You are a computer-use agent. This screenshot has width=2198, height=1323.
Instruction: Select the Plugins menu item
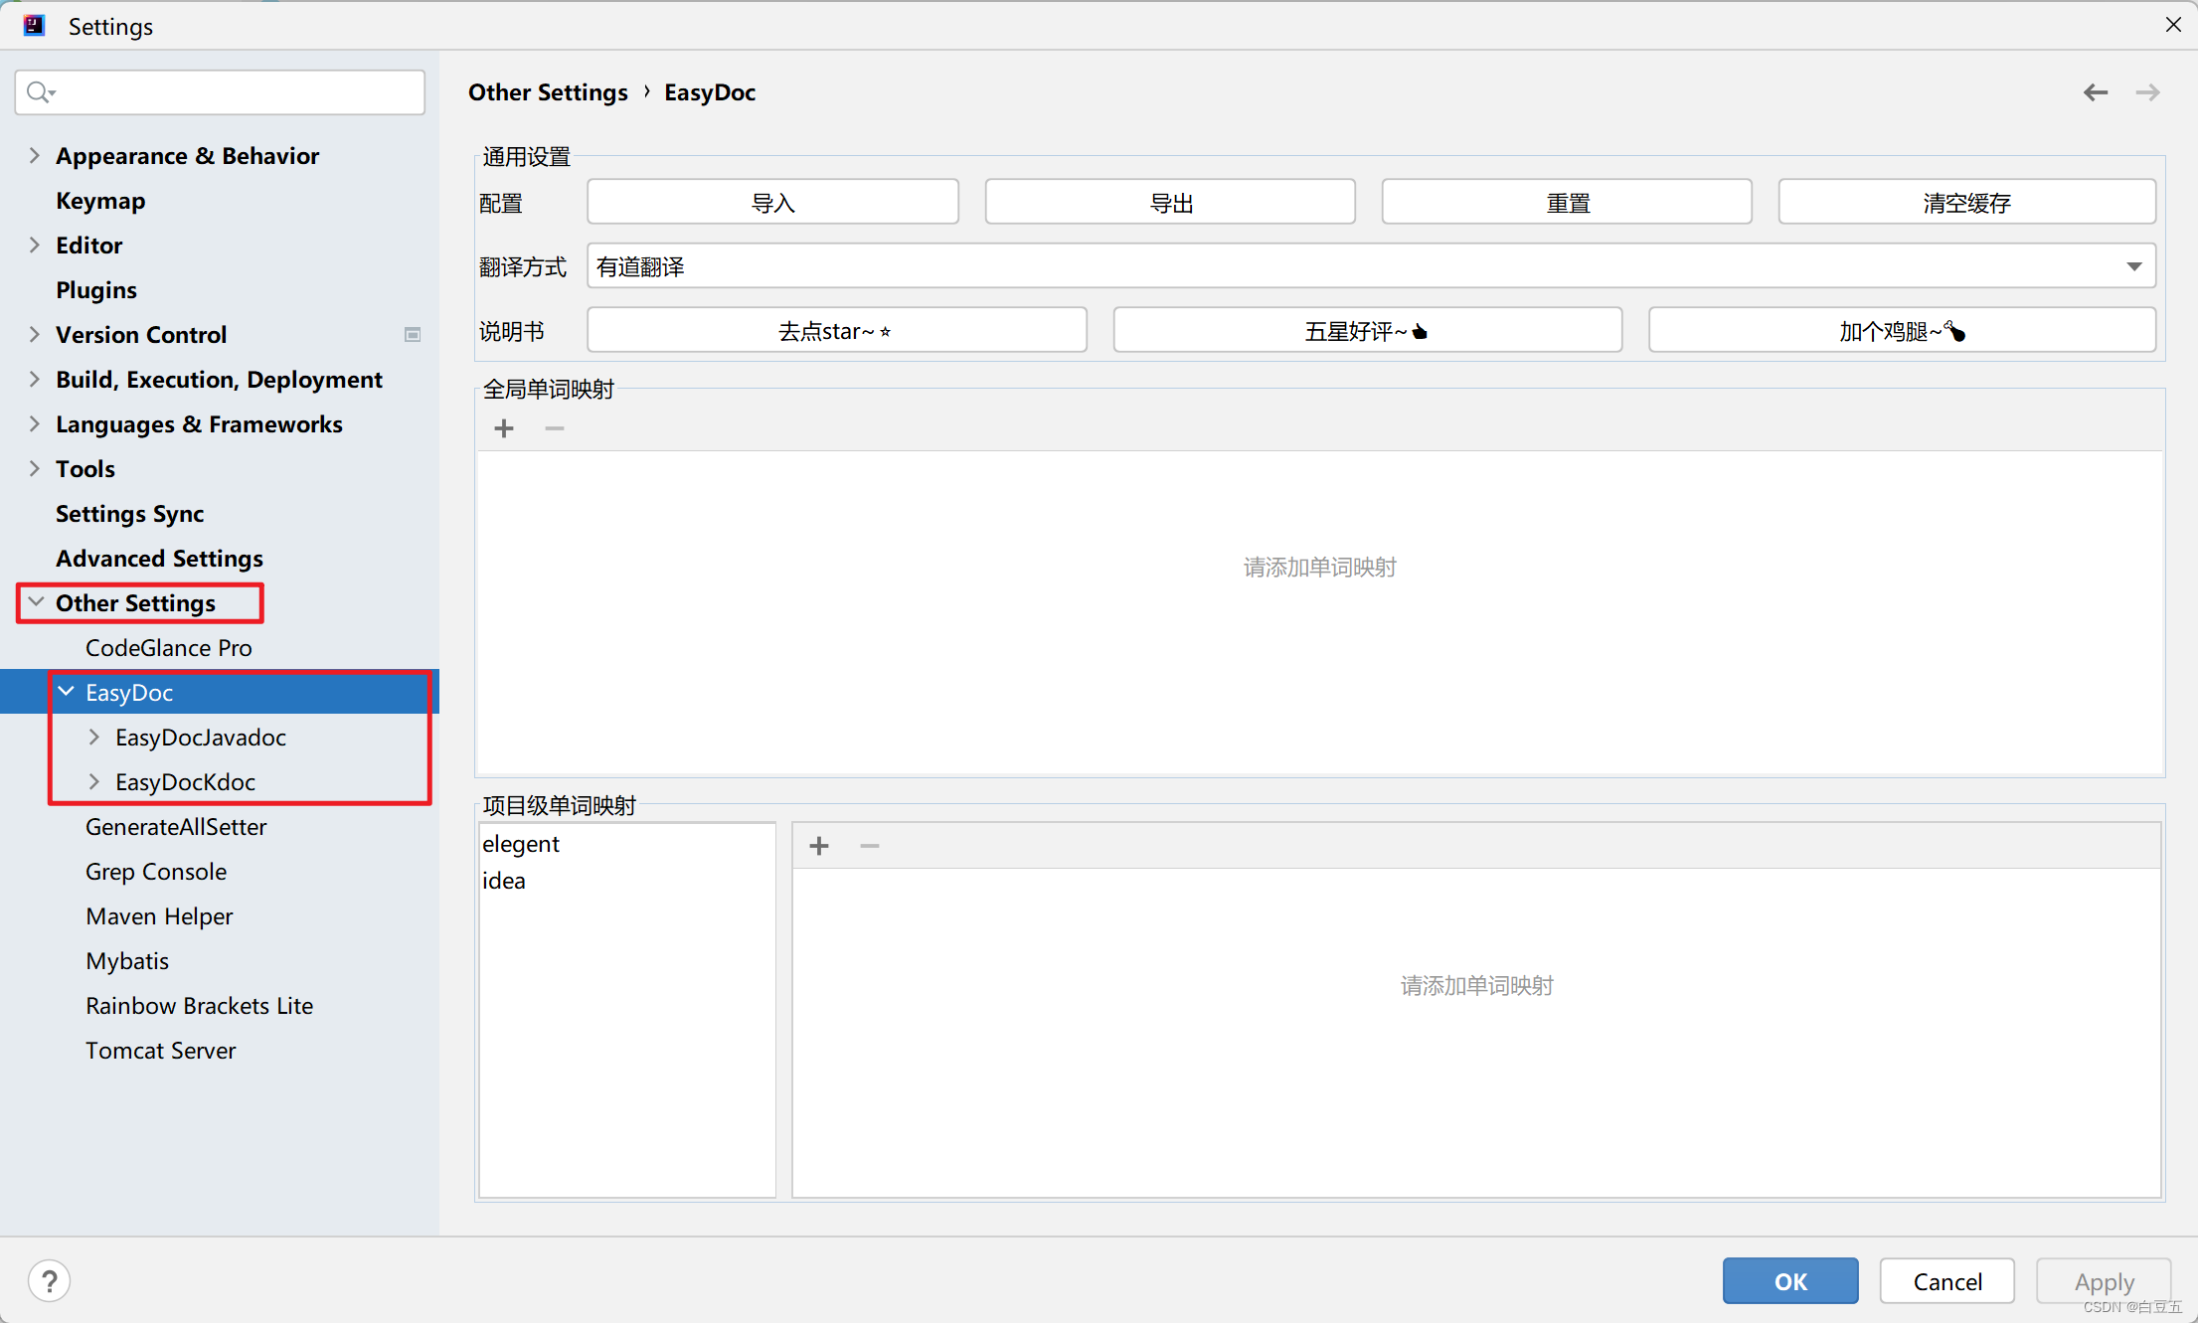[95, 289]
